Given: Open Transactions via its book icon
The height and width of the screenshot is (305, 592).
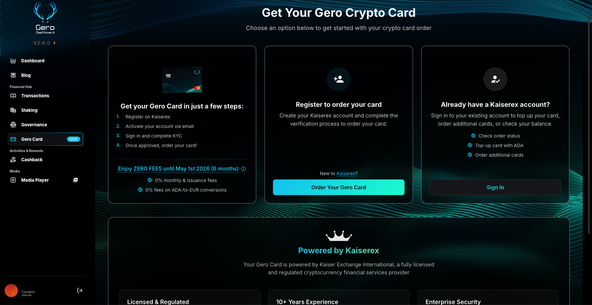Looking at the screenshot, I should 13,96.
